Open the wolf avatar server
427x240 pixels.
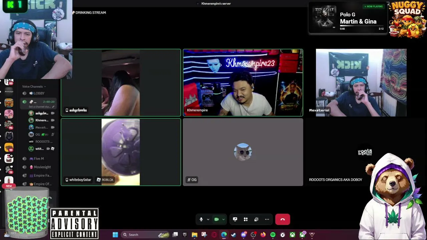(x=9, y=136)
